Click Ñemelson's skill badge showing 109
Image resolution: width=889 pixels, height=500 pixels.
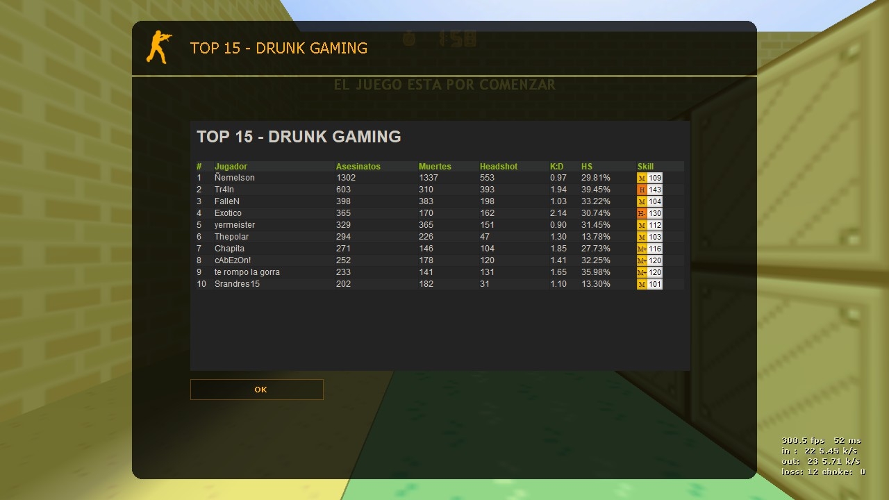(649, 178)
